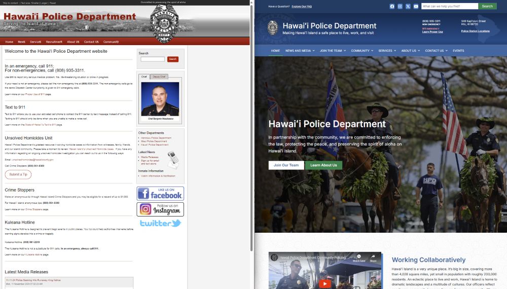Click the Watch later clock icon on video

point(358,258)
